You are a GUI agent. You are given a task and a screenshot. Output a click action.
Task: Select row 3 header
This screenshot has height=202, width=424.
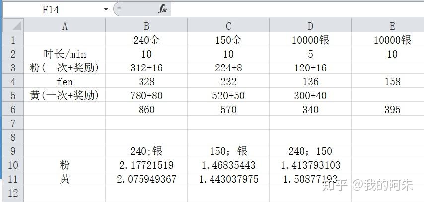pyautogui.click(x=13, y=67)
